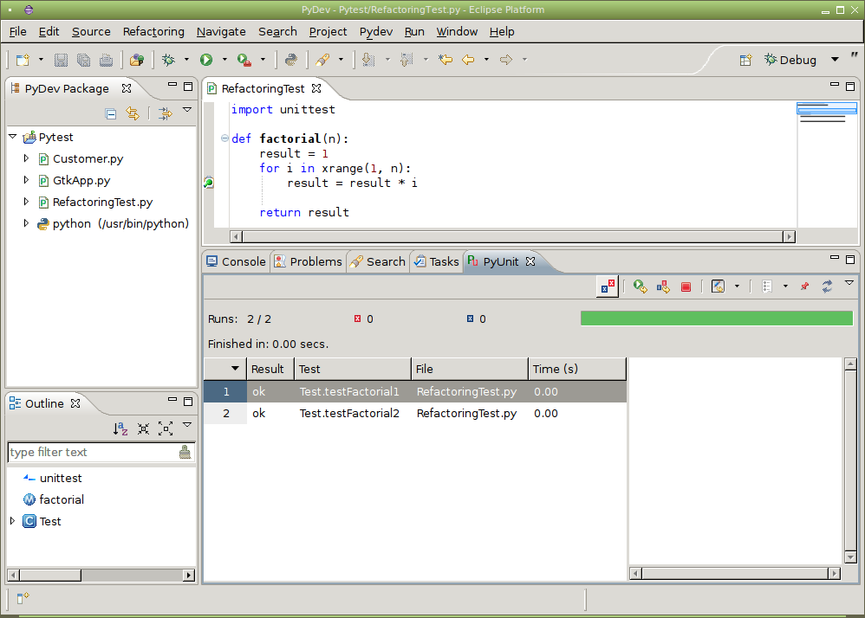
Task: Click the Back navigation arrow icon
Action: coord(468,60)
